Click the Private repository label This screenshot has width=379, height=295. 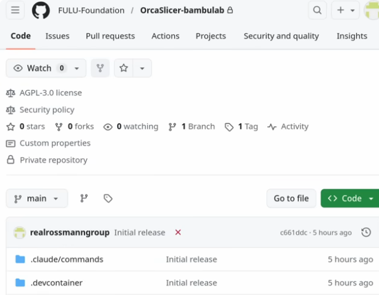(x=54, y=160)
